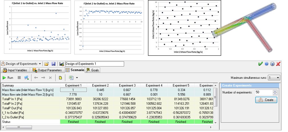Screen dimensions: 288x132
Task: Click the cell with value 0.445
Action: (101, 90)
